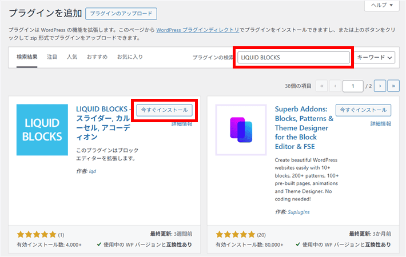Open 詳細情報 for LIQUID BLOCKS

[x=182, y=124]
